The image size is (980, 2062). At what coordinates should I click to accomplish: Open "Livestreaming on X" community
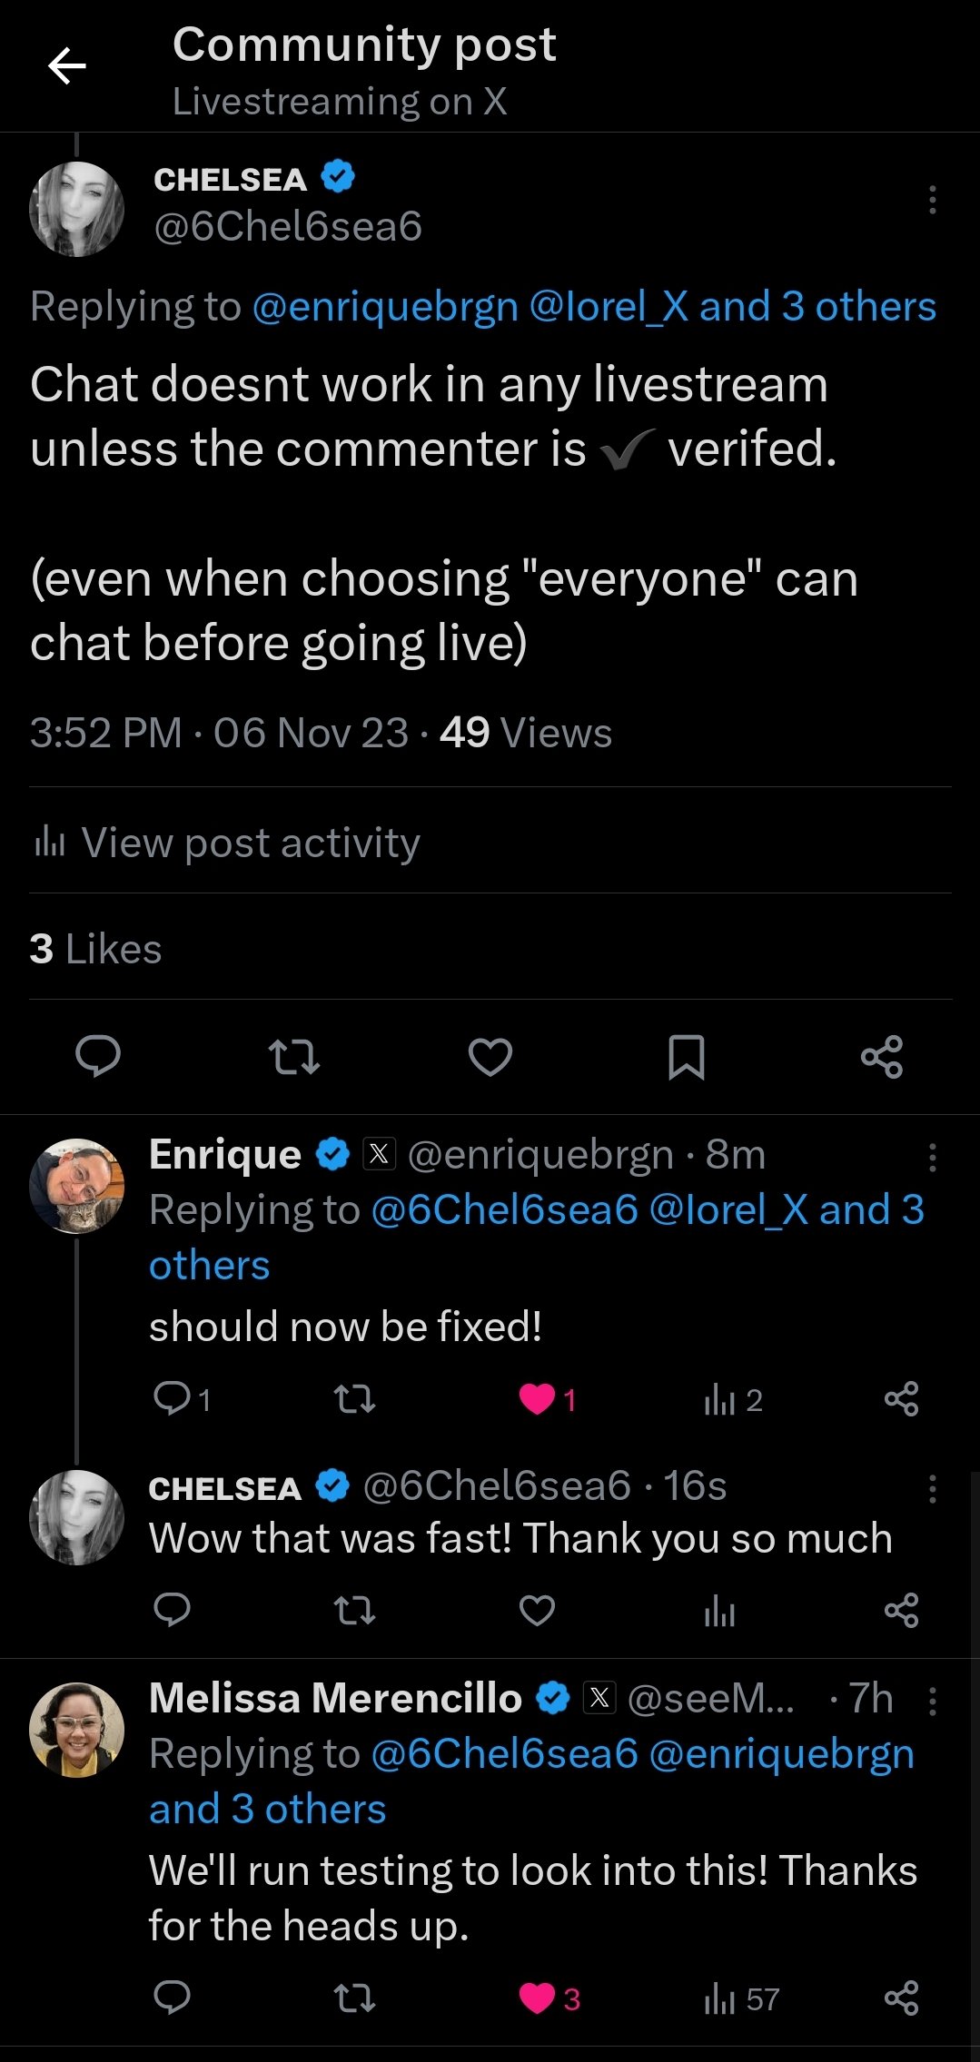click(340, 102)
